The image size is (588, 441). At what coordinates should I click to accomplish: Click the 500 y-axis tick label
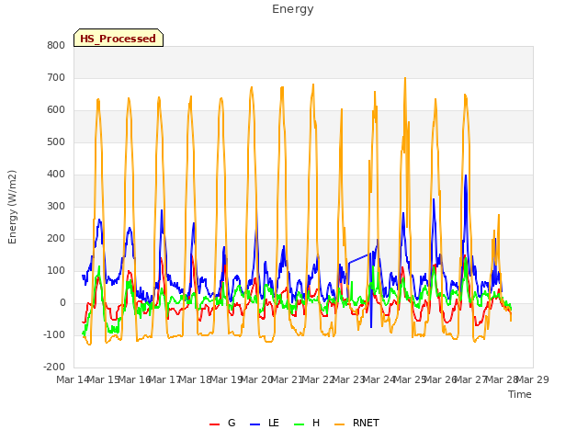(56, 142)
